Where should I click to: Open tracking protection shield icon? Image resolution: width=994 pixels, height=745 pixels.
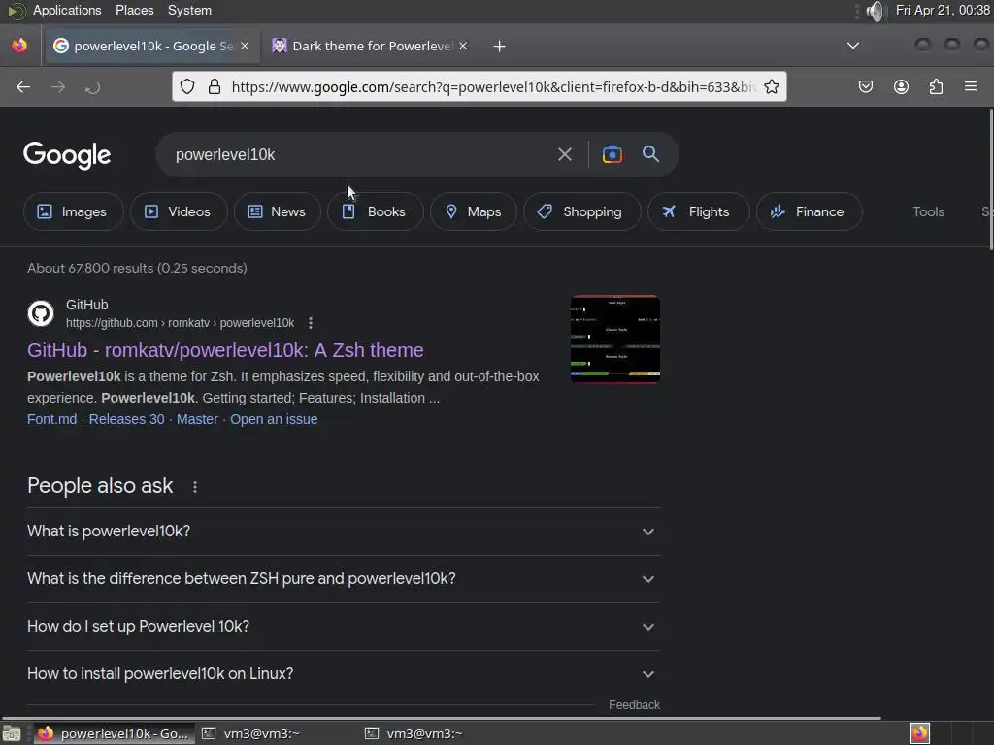click(187, 86)
